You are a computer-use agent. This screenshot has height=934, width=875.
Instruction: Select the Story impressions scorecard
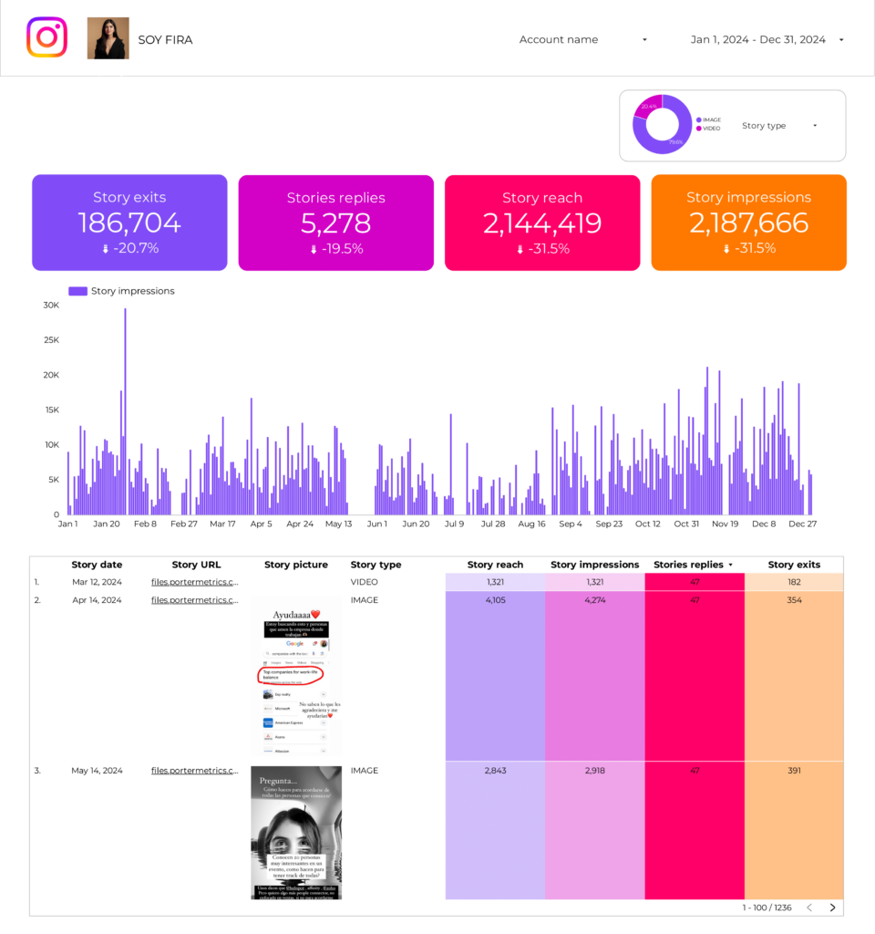pyautogui.click(x=748, y=223)
